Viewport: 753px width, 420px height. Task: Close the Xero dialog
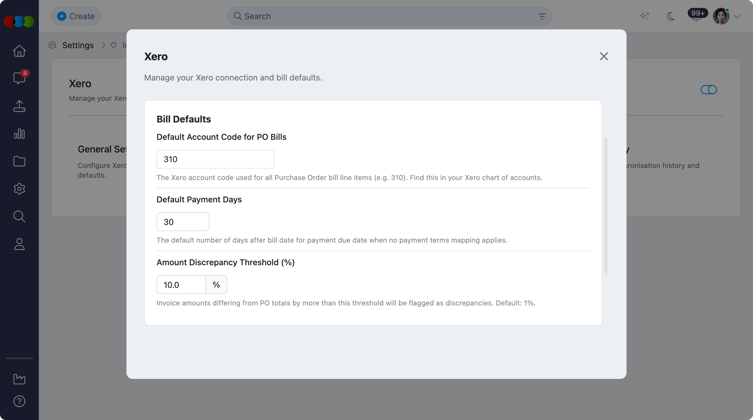604,56
